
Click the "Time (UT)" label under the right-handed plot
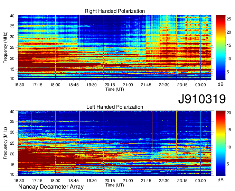(115, 89)
